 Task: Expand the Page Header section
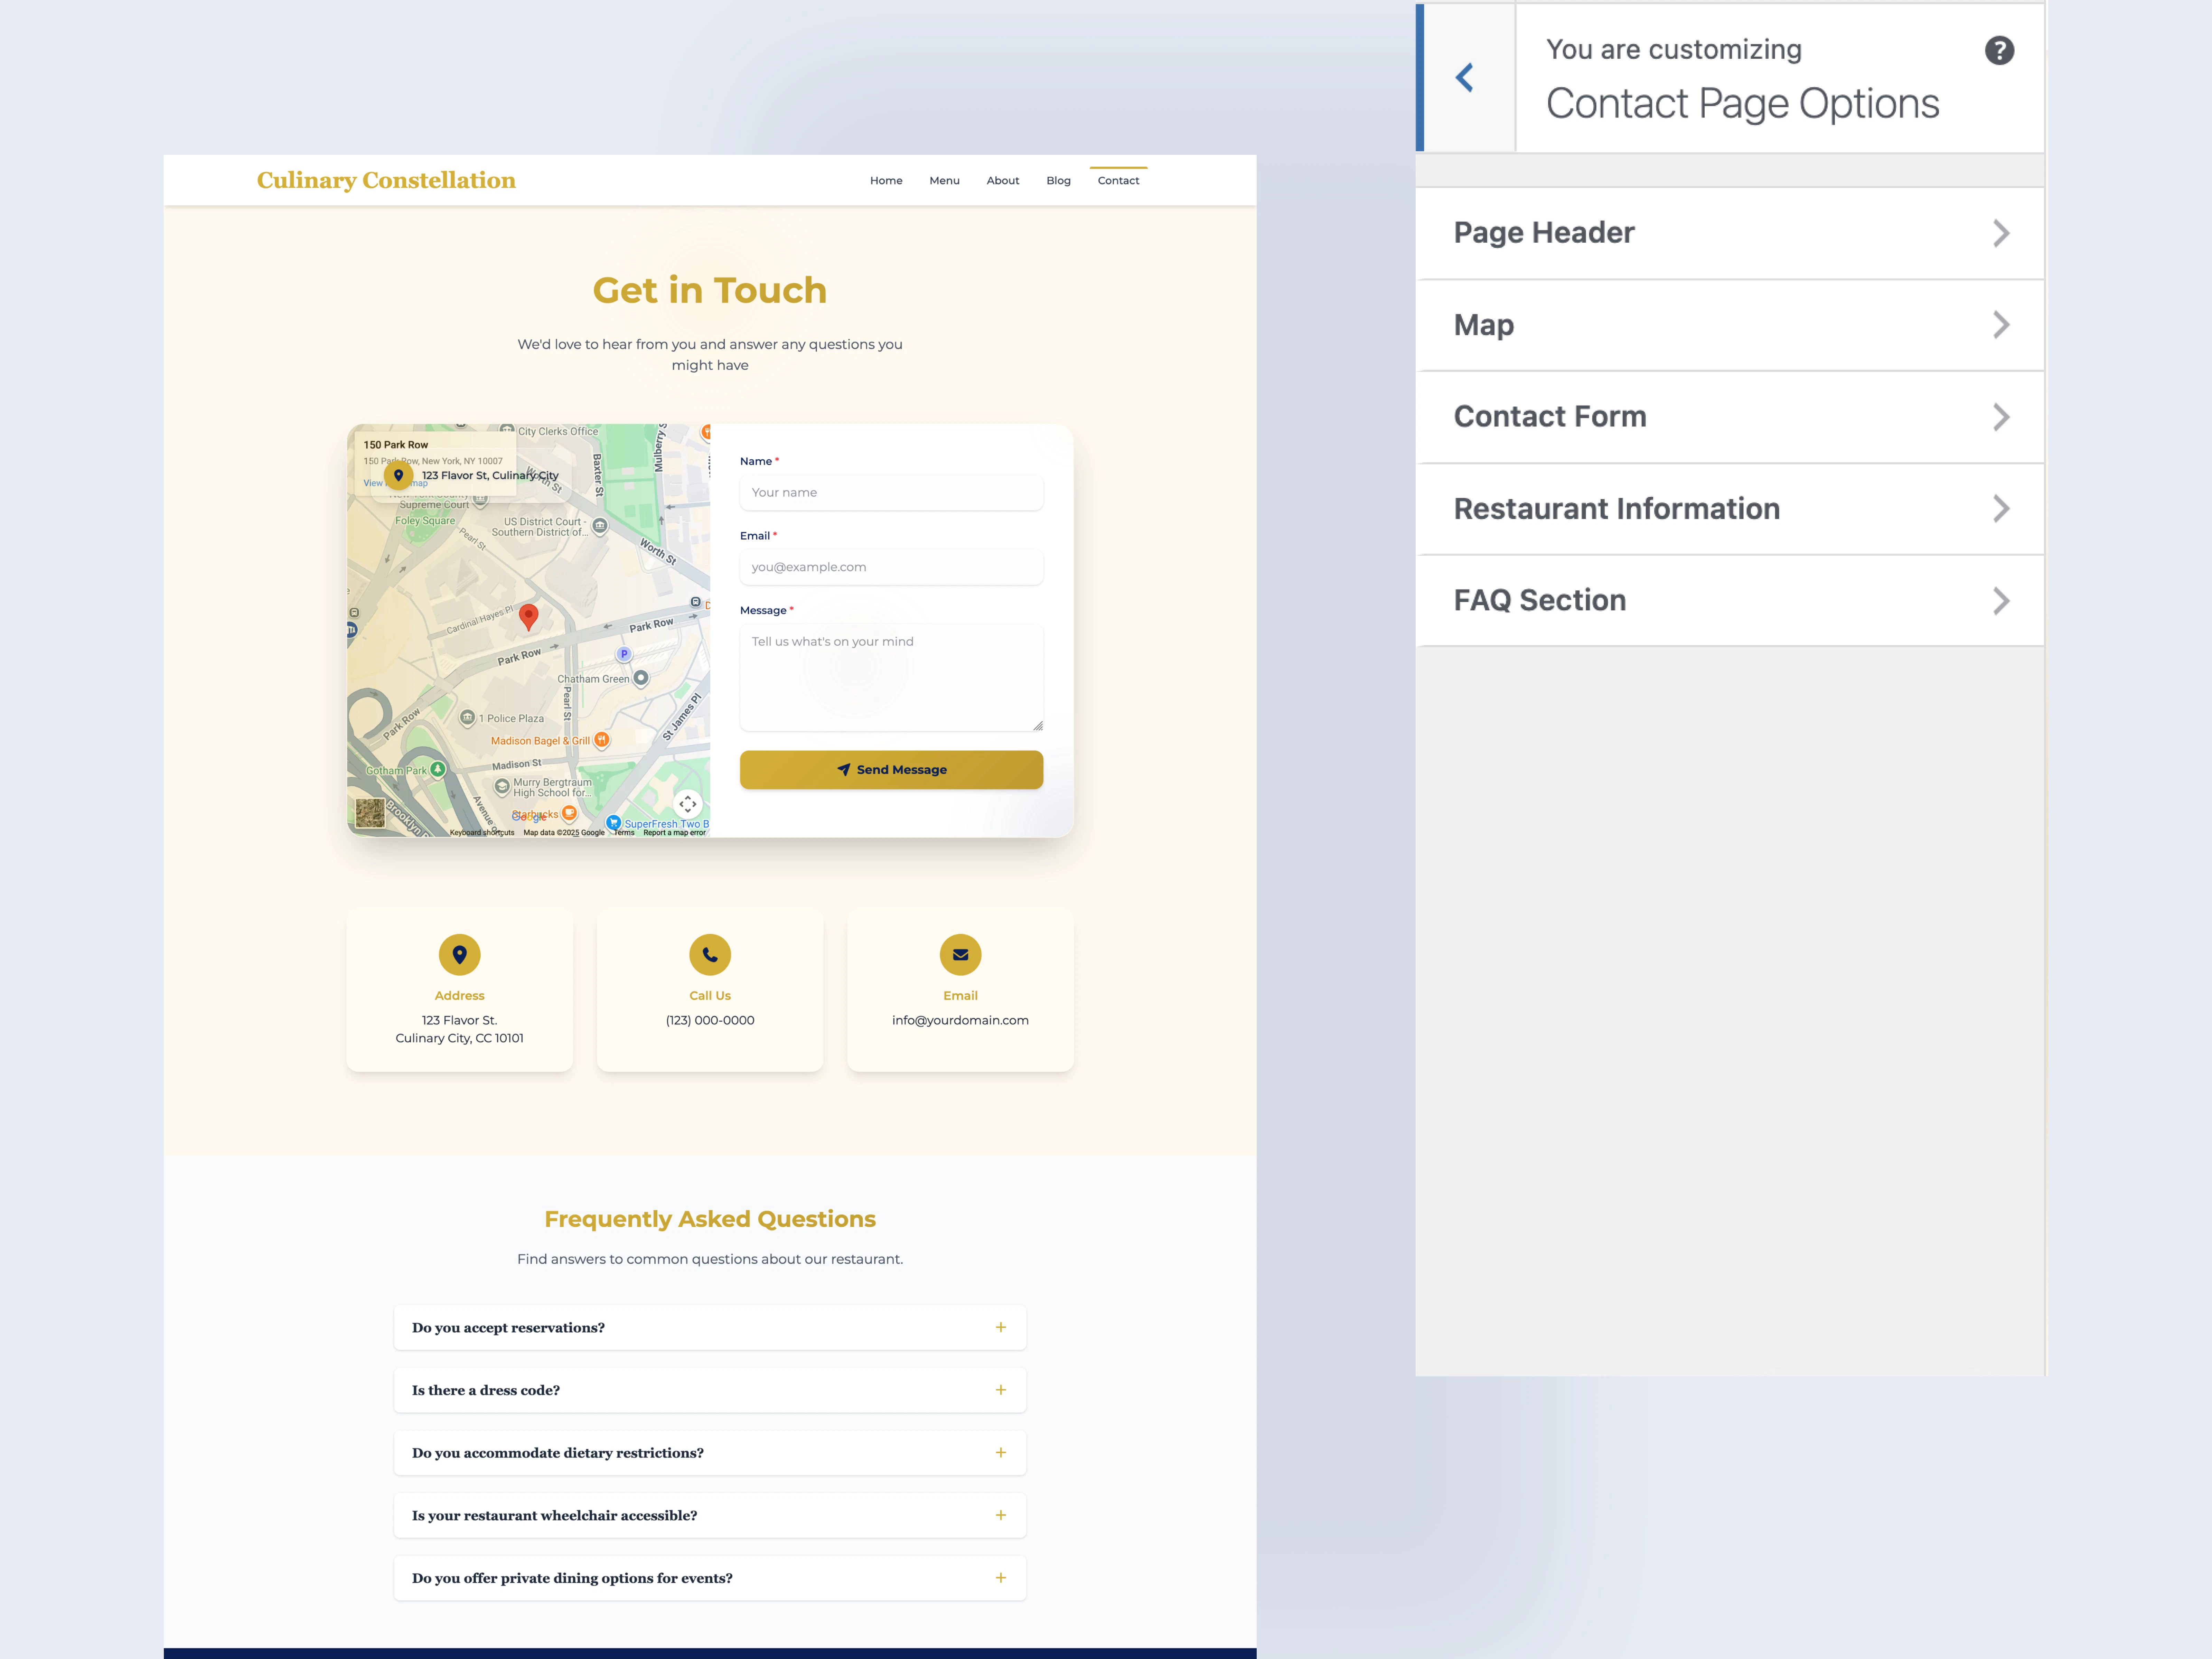pyautogui.click(x=1729, y=233)
